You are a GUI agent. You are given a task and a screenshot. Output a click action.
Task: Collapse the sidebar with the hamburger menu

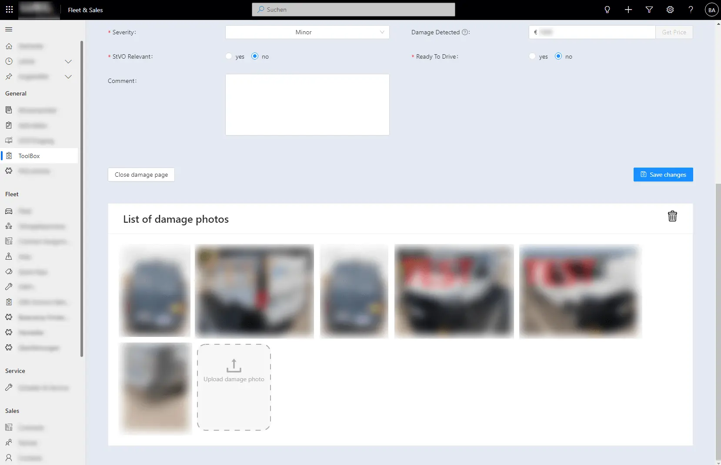pos(9,29)
